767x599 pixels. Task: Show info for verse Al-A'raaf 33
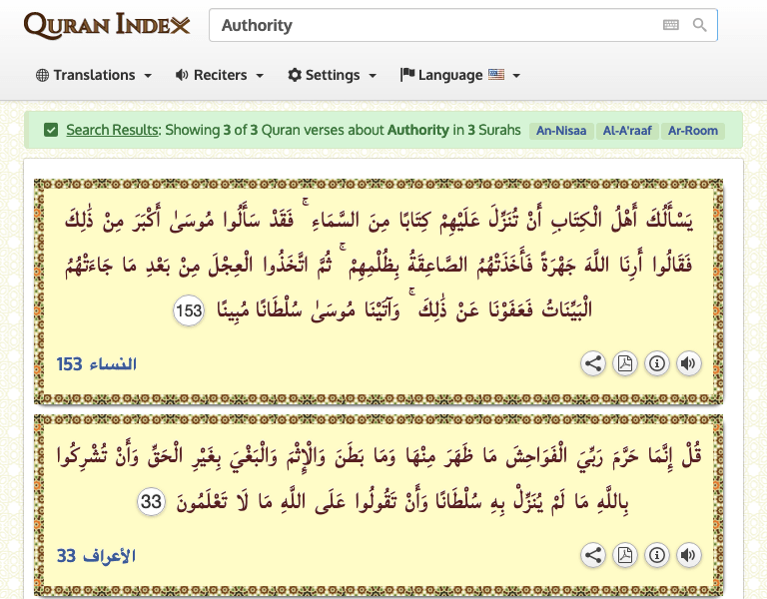656,555
